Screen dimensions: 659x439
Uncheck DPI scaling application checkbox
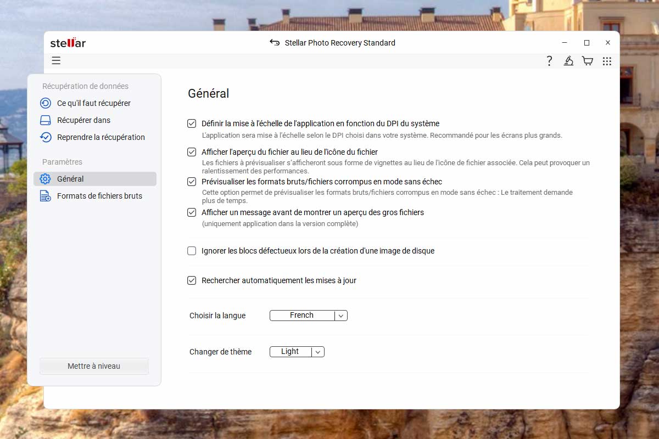tap(192, 123)
